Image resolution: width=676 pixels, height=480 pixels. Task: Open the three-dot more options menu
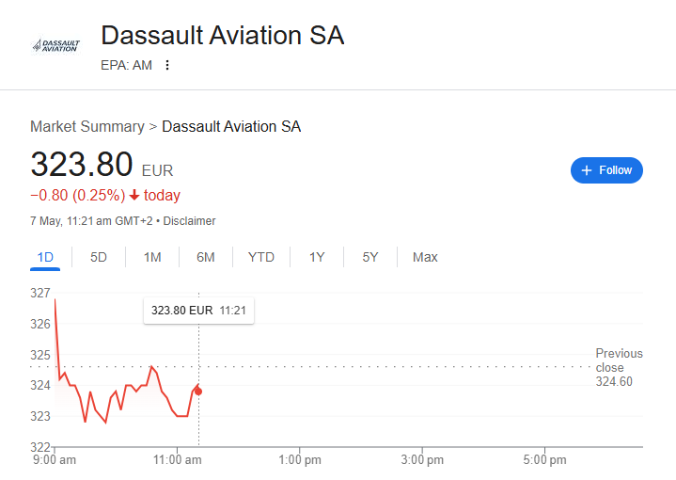click(x=167, y=65)
